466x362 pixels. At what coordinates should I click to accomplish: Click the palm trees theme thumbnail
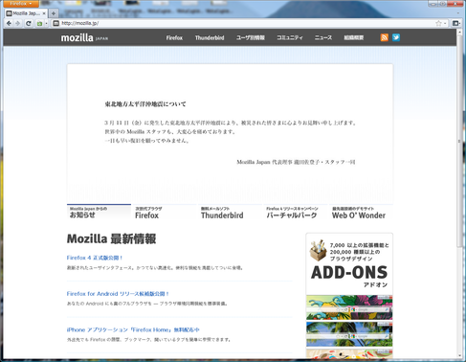[349, 334]
